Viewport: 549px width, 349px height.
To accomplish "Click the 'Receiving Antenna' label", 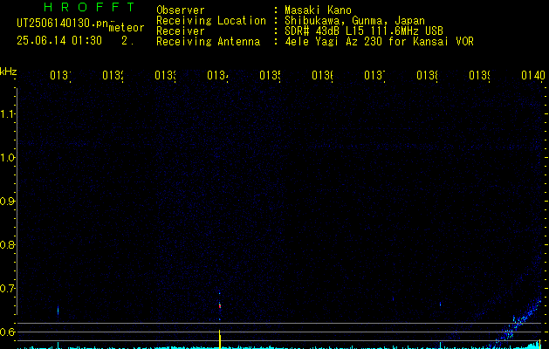I will coord(208,42).
